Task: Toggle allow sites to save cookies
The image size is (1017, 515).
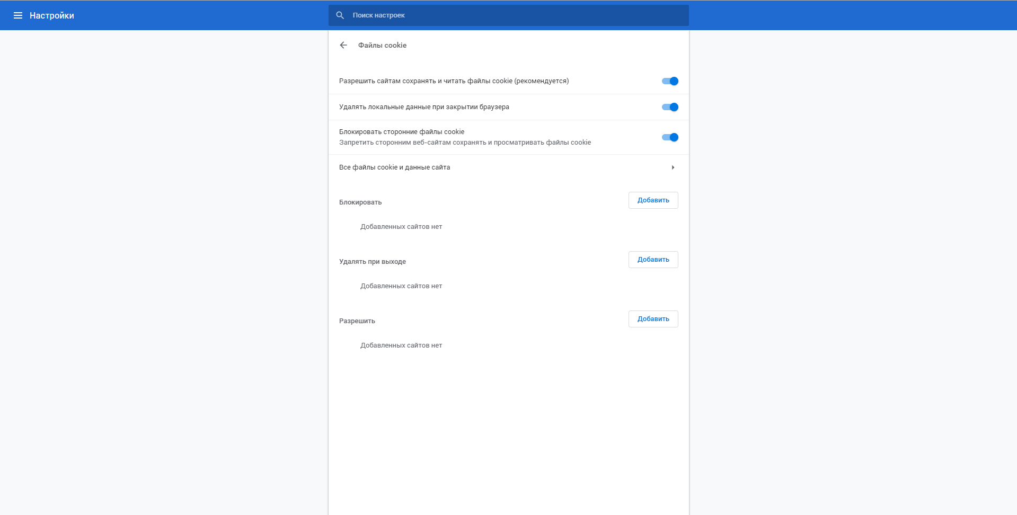Action: click(670, 81)
